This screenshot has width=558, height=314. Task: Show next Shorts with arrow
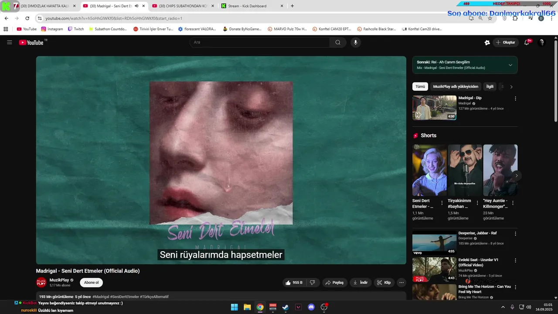click(x=517, y=175)
